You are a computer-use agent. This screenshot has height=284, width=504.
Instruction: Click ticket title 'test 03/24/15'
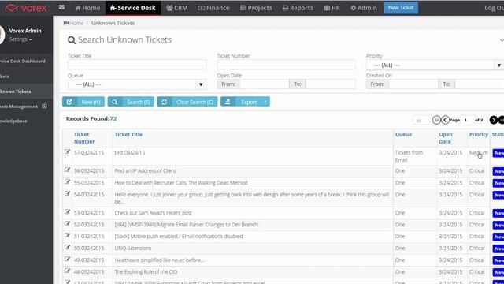pos(129,152)
